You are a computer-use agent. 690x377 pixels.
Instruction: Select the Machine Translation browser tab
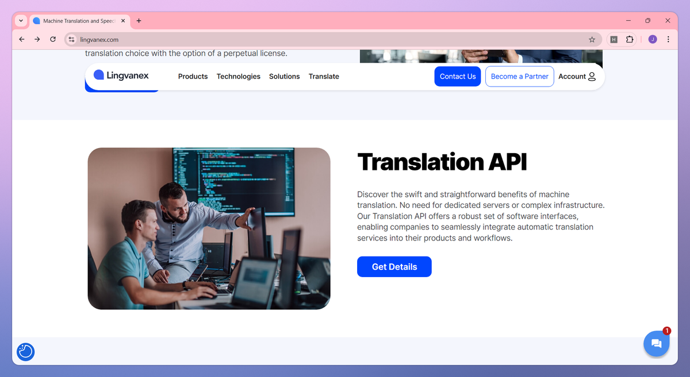[79, 21]
